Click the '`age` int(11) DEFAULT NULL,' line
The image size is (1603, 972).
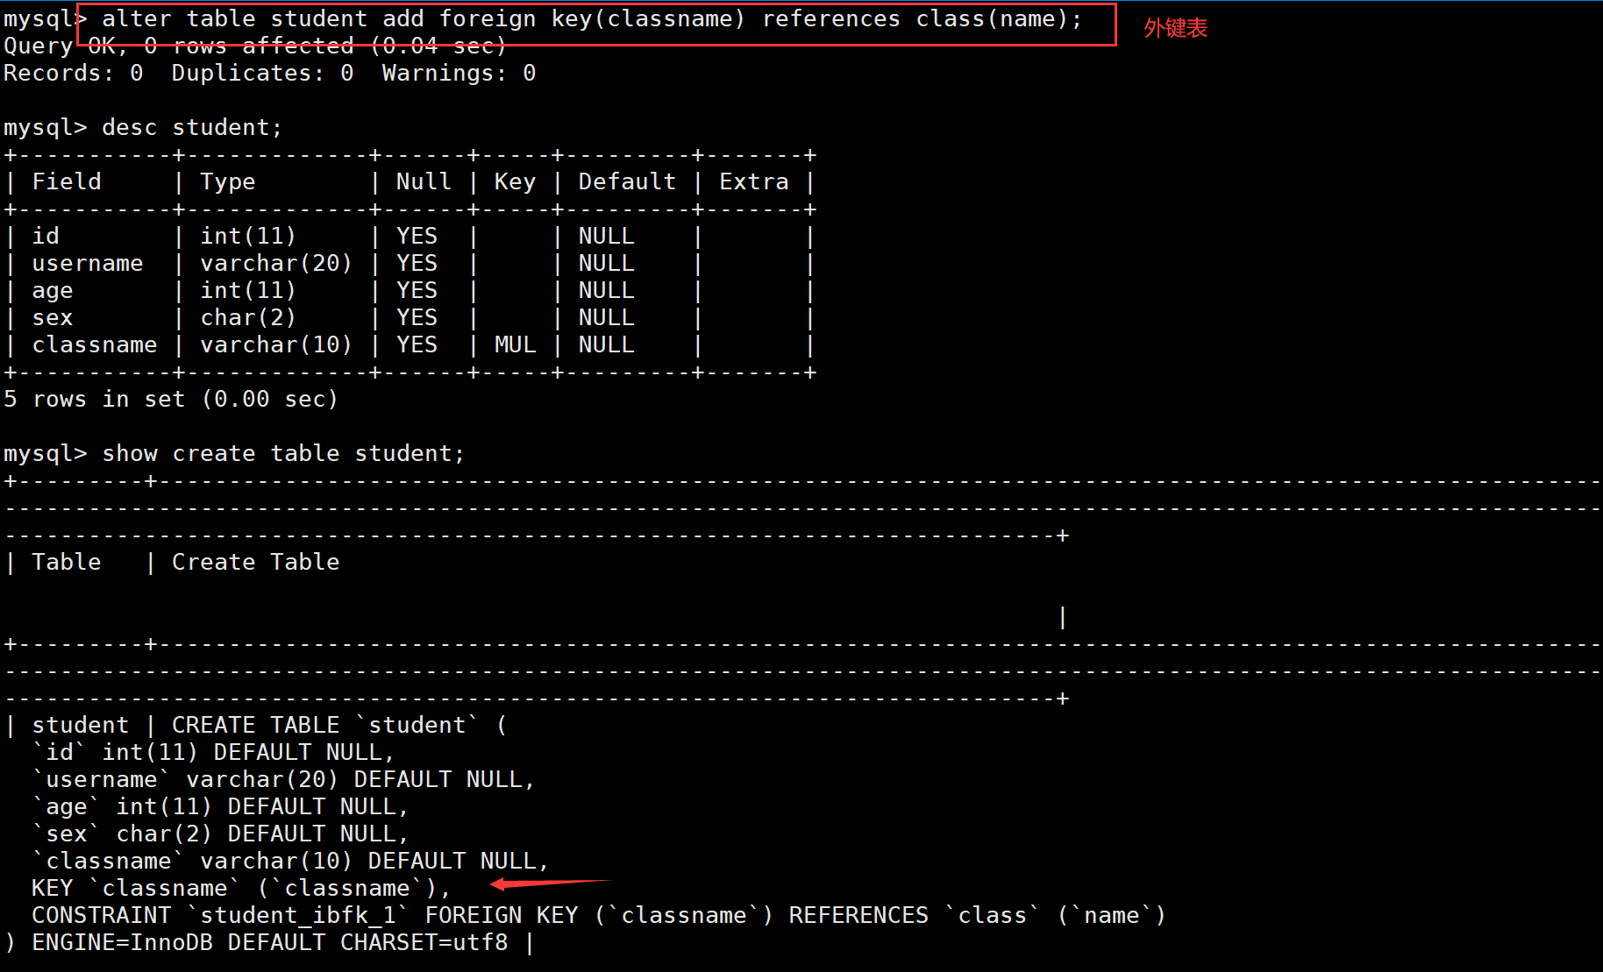coord(220,807)
